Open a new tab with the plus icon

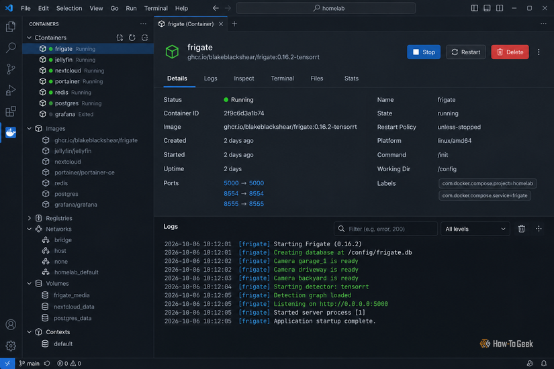click(x=234, y=24)
